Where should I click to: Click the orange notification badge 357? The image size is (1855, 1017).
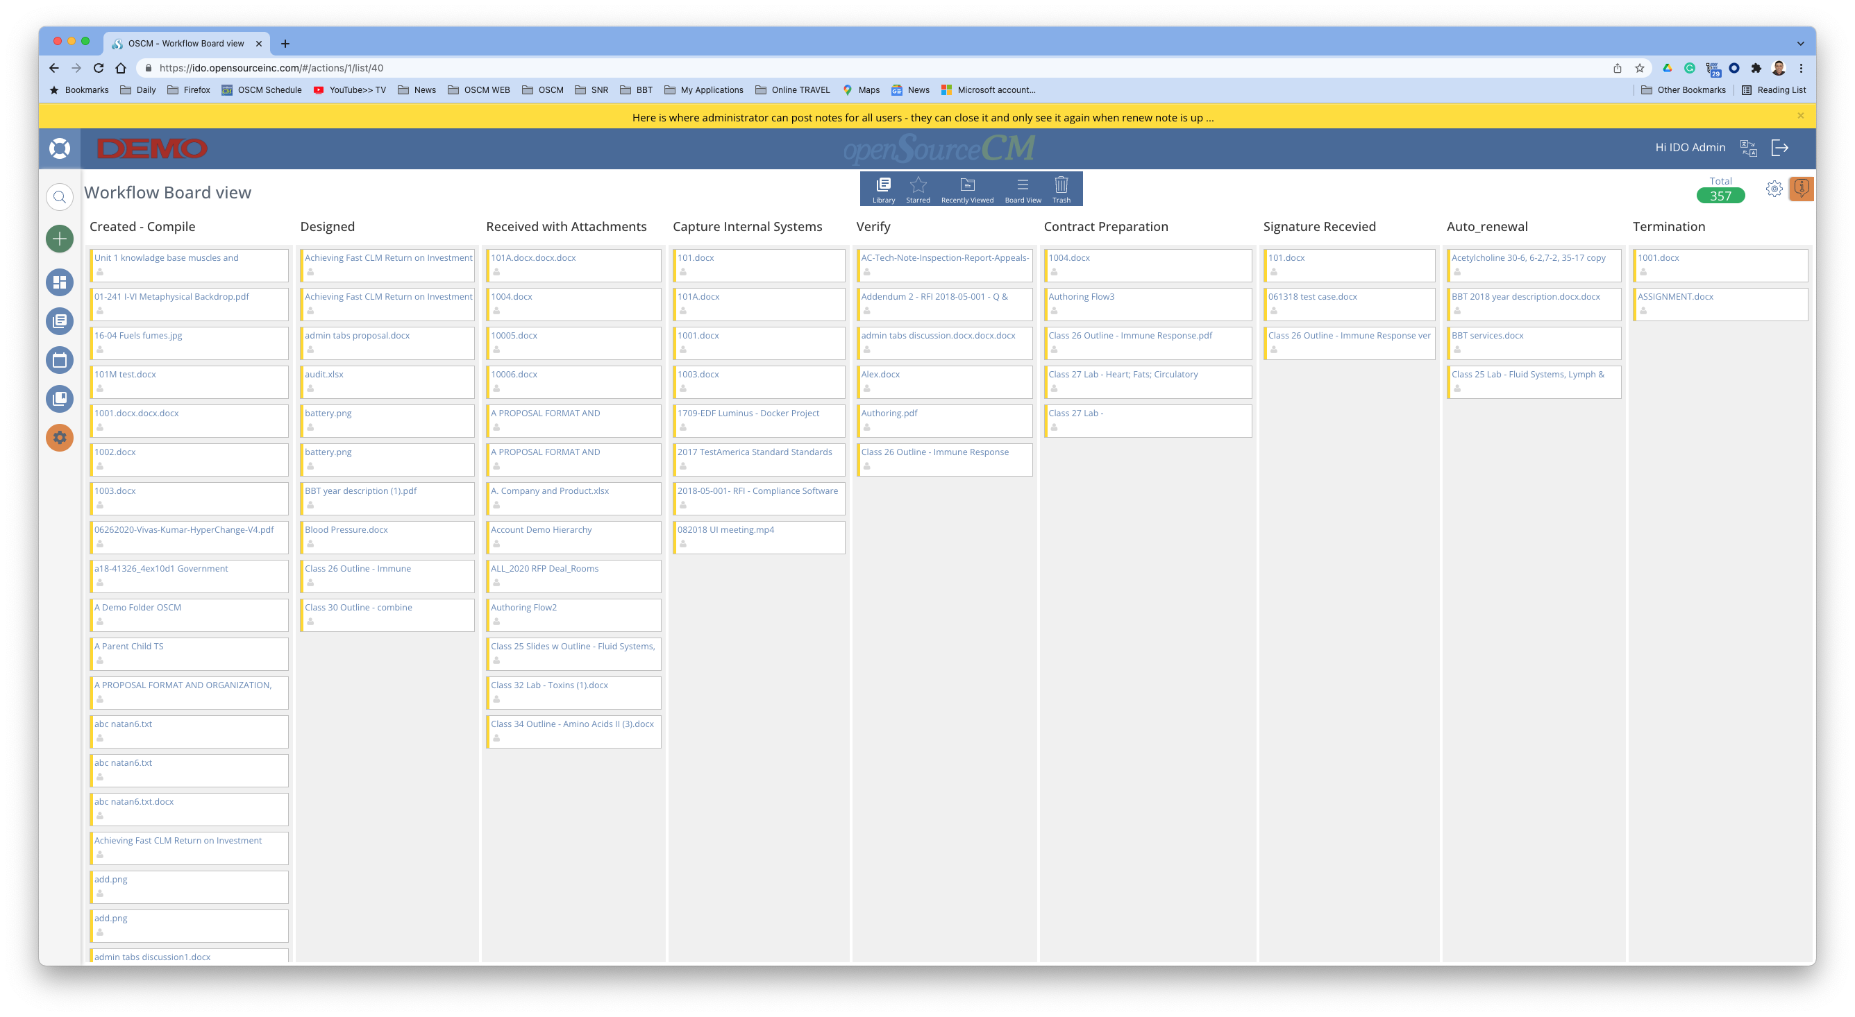[1720, 196]
